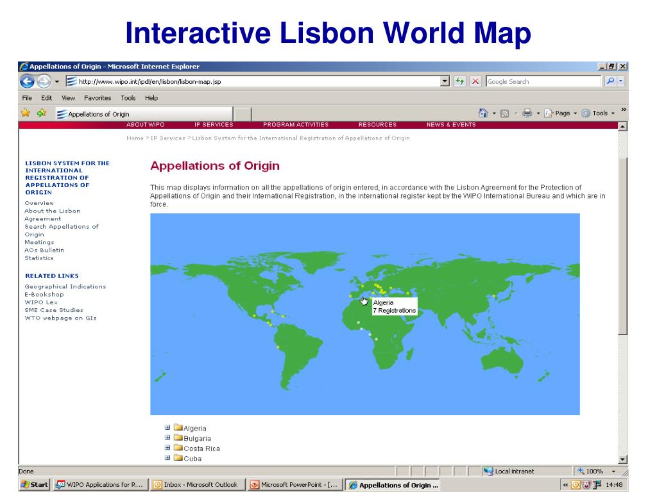Stop loading with the red X icon
The image size is (657, 492).
(x=475, y=81)
